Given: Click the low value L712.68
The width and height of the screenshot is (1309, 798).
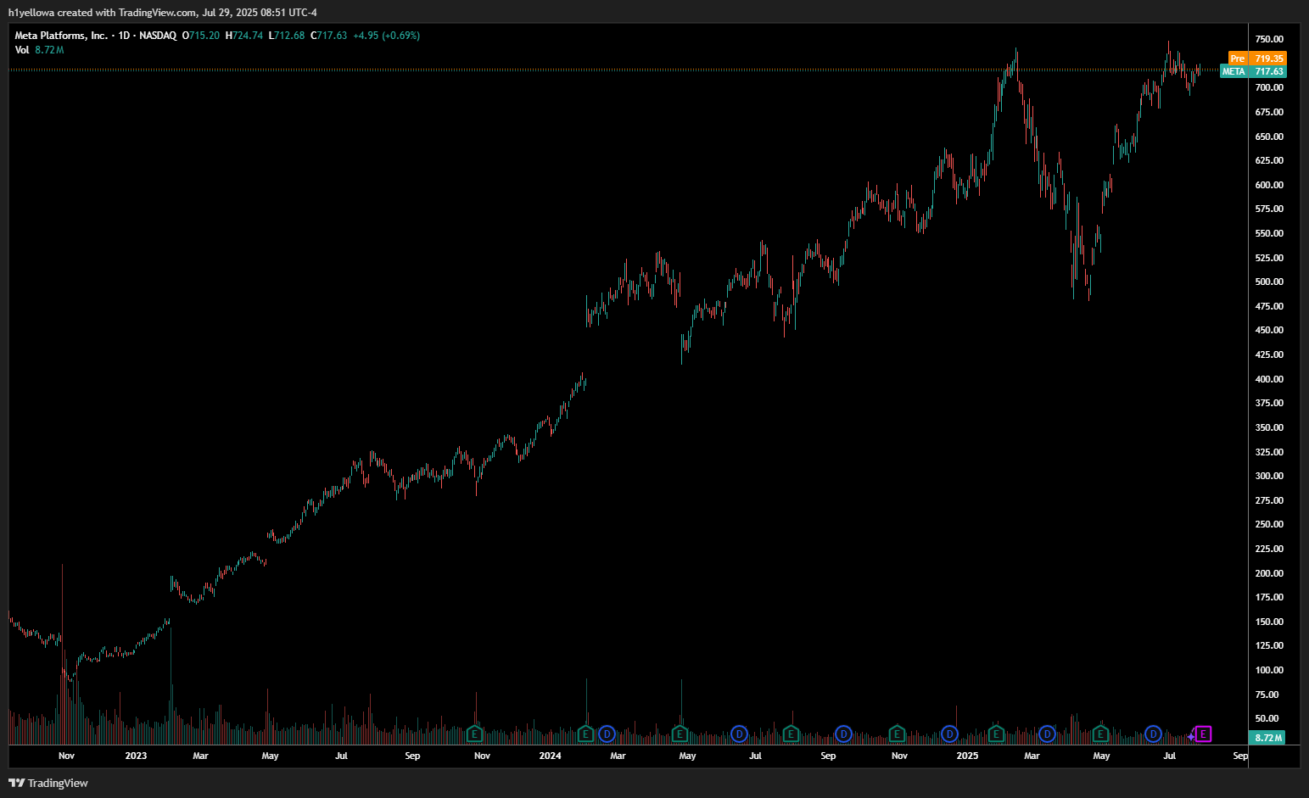Looking at the screenshot, I should (287, 36).
